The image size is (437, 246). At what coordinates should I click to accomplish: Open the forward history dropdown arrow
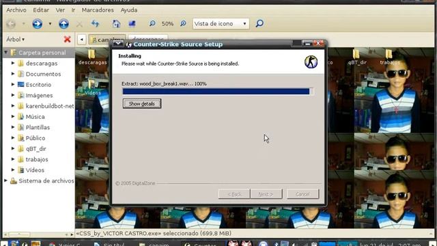(50, 24)
